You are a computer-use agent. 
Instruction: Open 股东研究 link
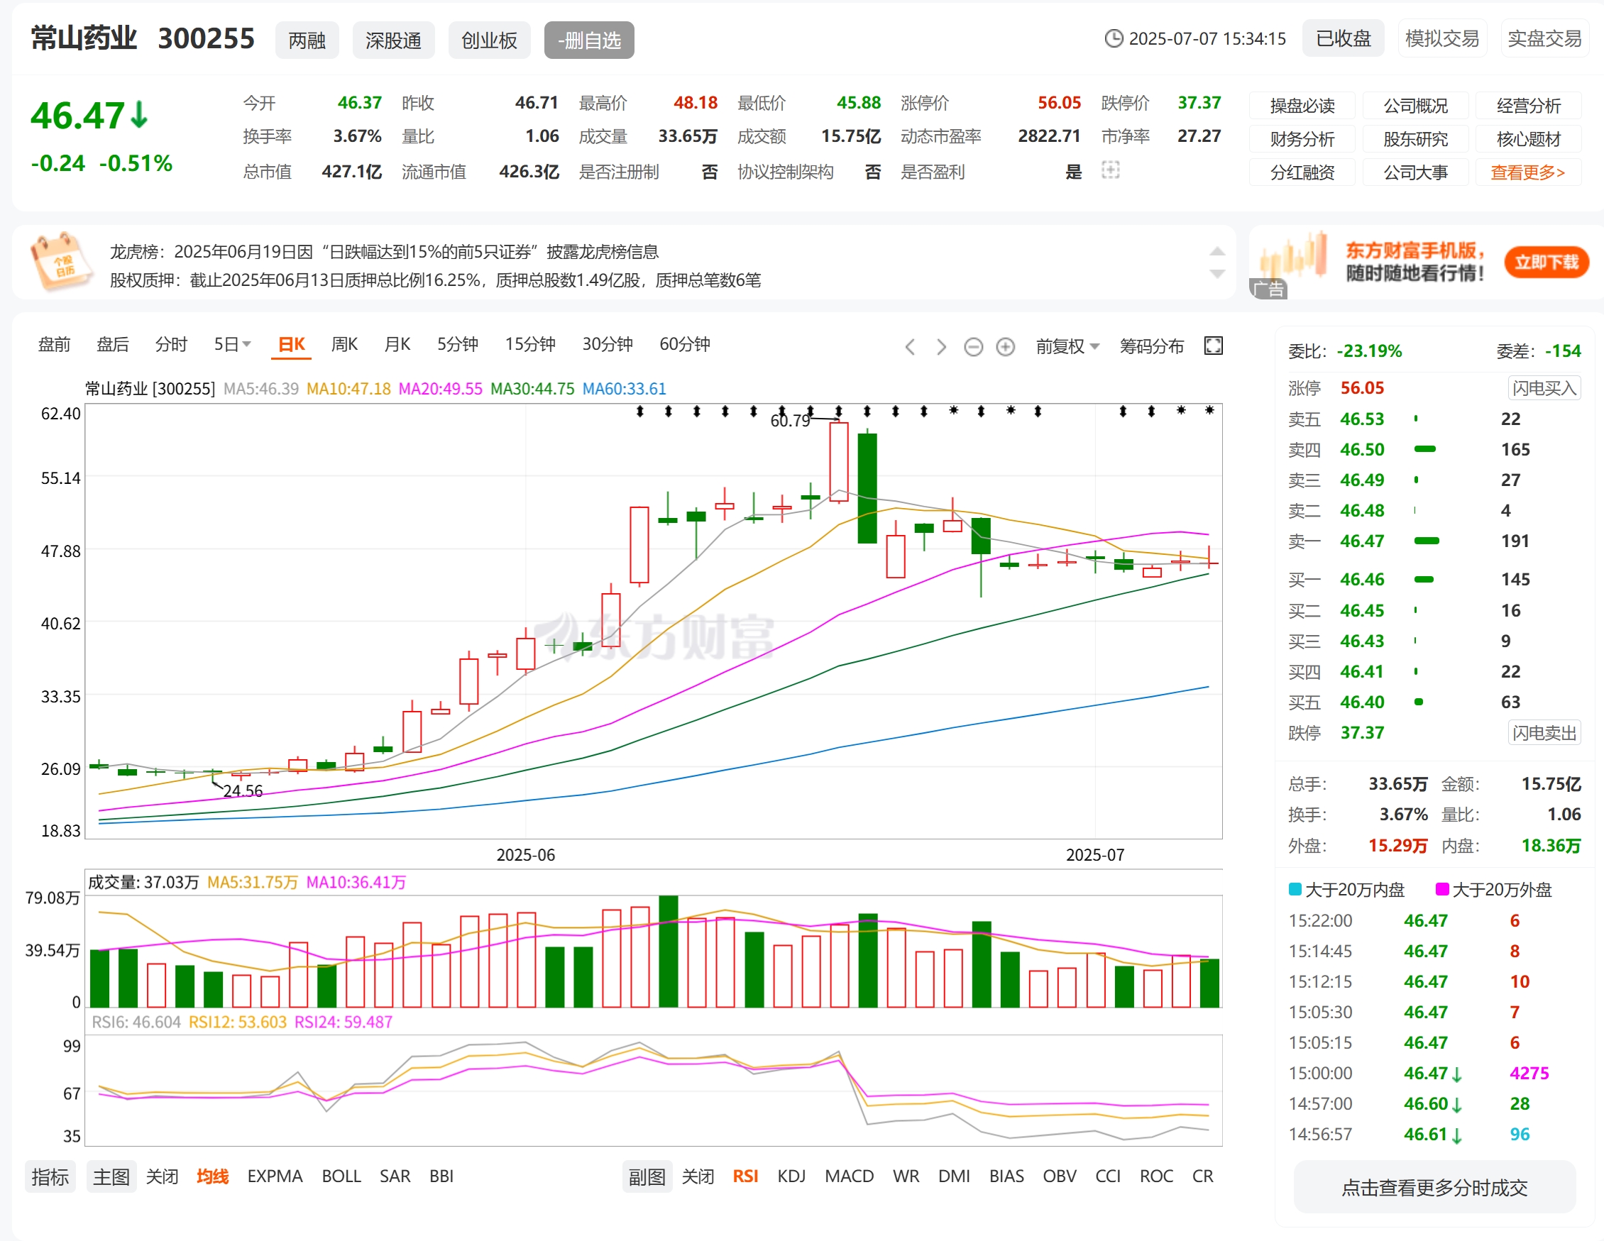[1415, 139]
